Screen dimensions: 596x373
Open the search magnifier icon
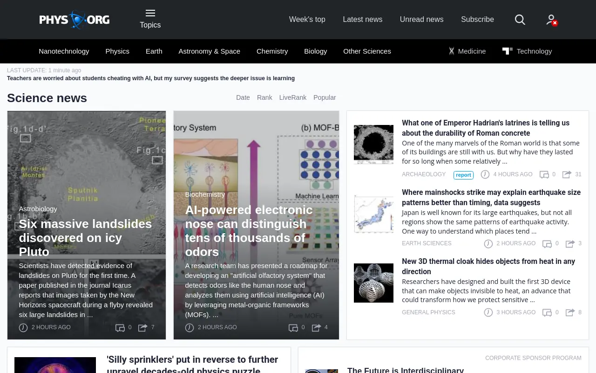tap(520, 20)
